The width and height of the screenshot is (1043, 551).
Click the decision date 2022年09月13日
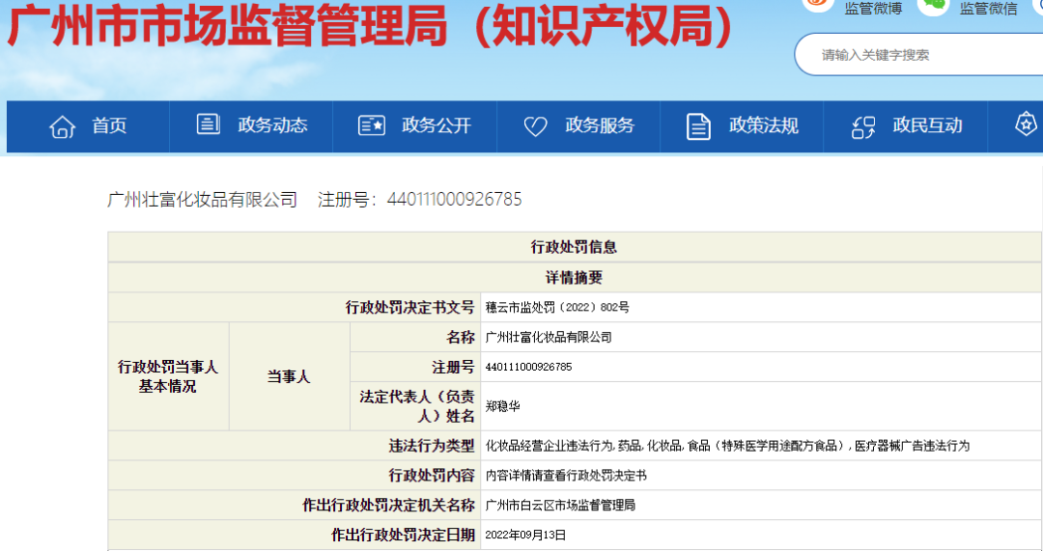coord(525,535)
